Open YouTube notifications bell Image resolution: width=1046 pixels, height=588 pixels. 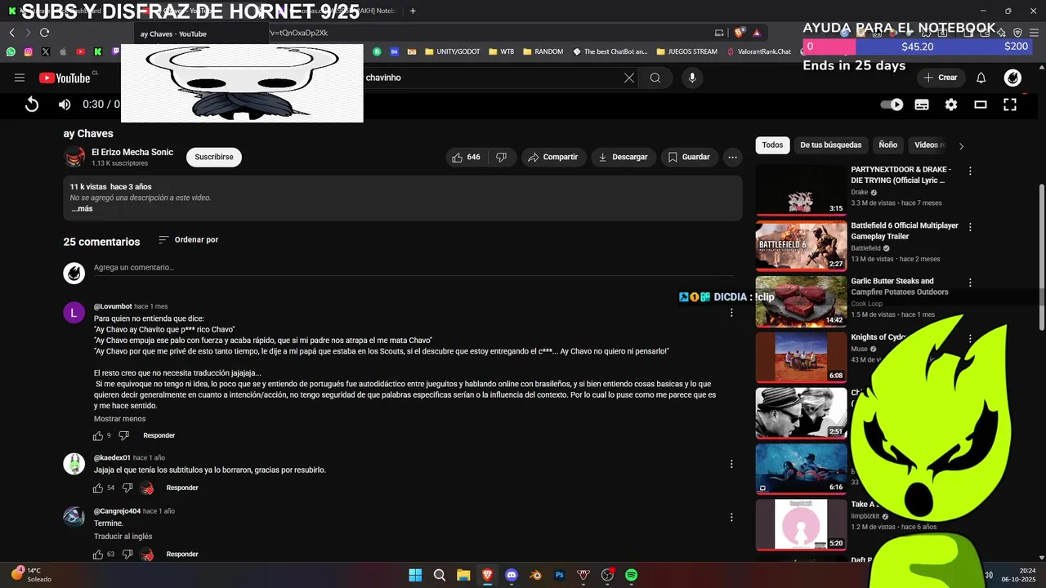(981, 78)
